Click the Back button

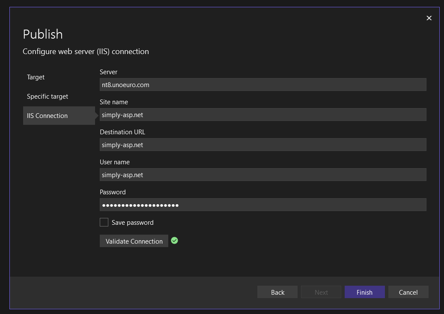point(277,292)
